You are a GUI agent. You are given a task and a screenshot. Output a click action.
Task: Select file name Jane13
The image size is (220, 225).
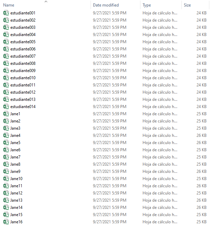16,200
